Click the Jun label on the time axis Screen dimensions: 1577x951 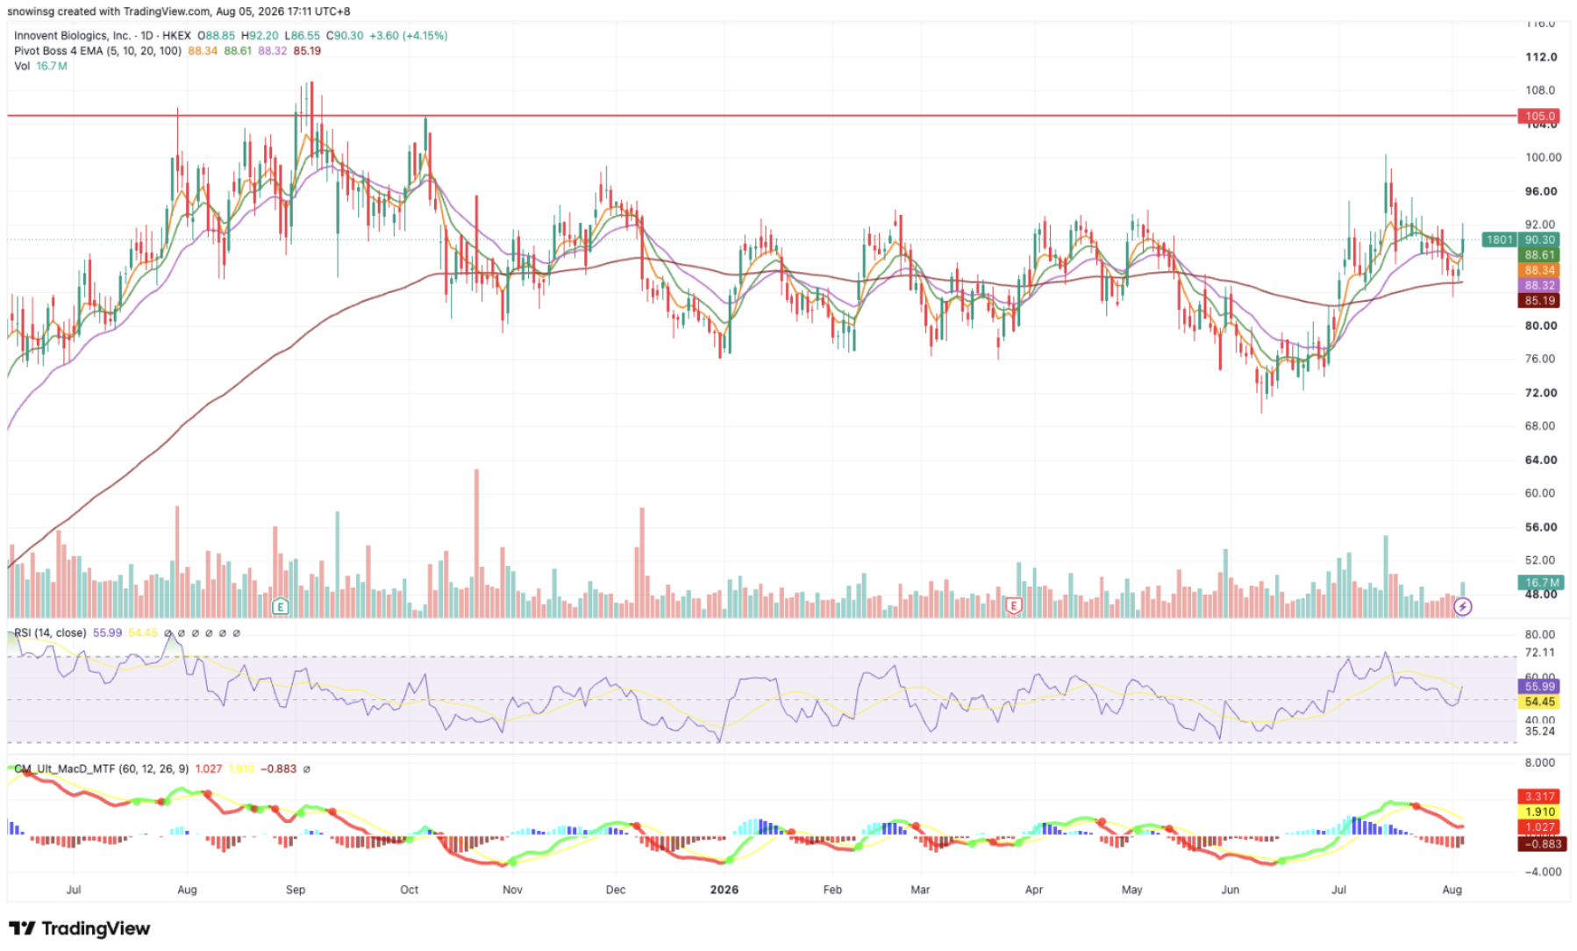[1231, 890]
